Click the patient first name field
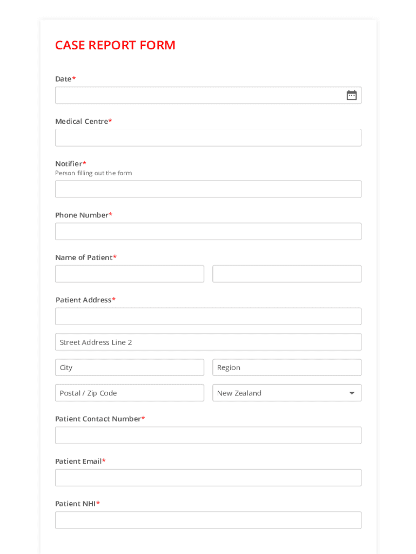 (x=130, y=274)
